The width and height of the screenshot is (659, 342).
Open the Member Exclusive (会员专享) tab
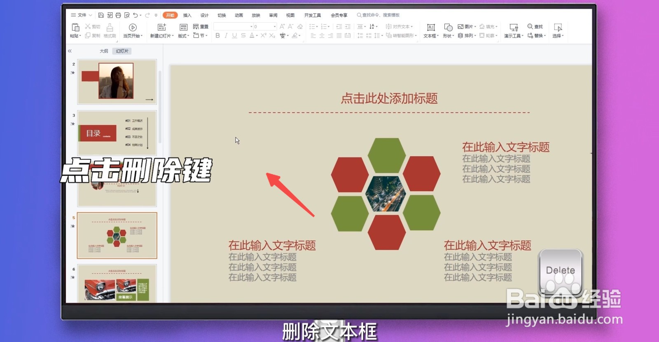click(x=339, y=15)
